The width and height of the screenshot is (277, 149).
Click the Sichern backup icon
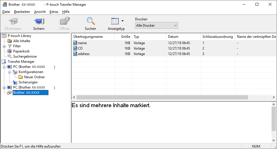[39, 21]
